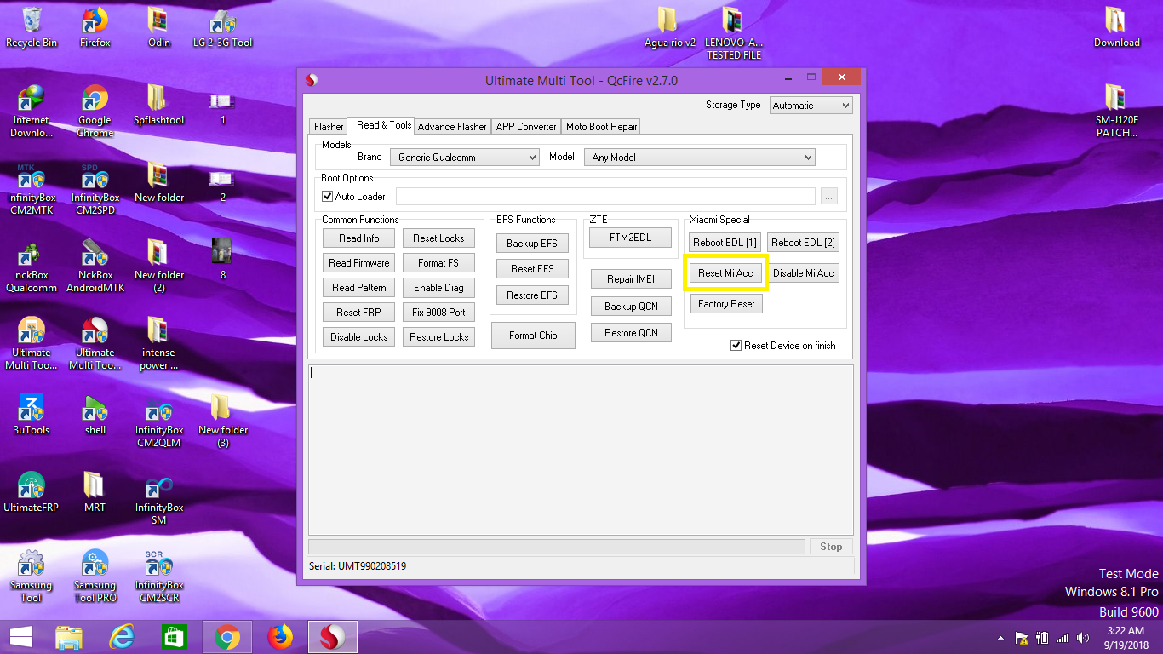The image size is (1163, 654).
Task: Open Windows Store from the taskbar
Action: pyautogui.click(x=174, y=637)
